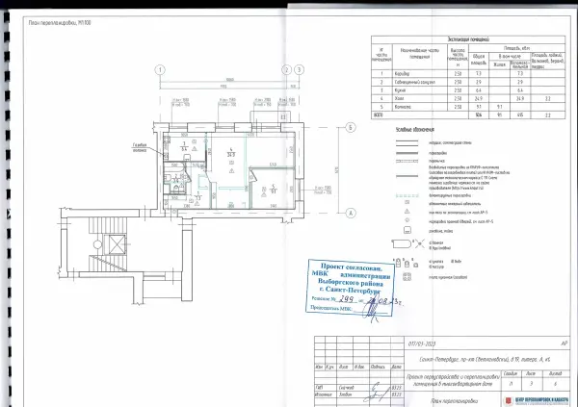The width and height of the screenshot is (578, 407).
Task: Click the Комната row name in the table
Action: click(x=403, y=107)
